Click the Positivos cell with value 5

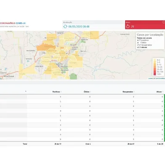(x=61, y=139)
